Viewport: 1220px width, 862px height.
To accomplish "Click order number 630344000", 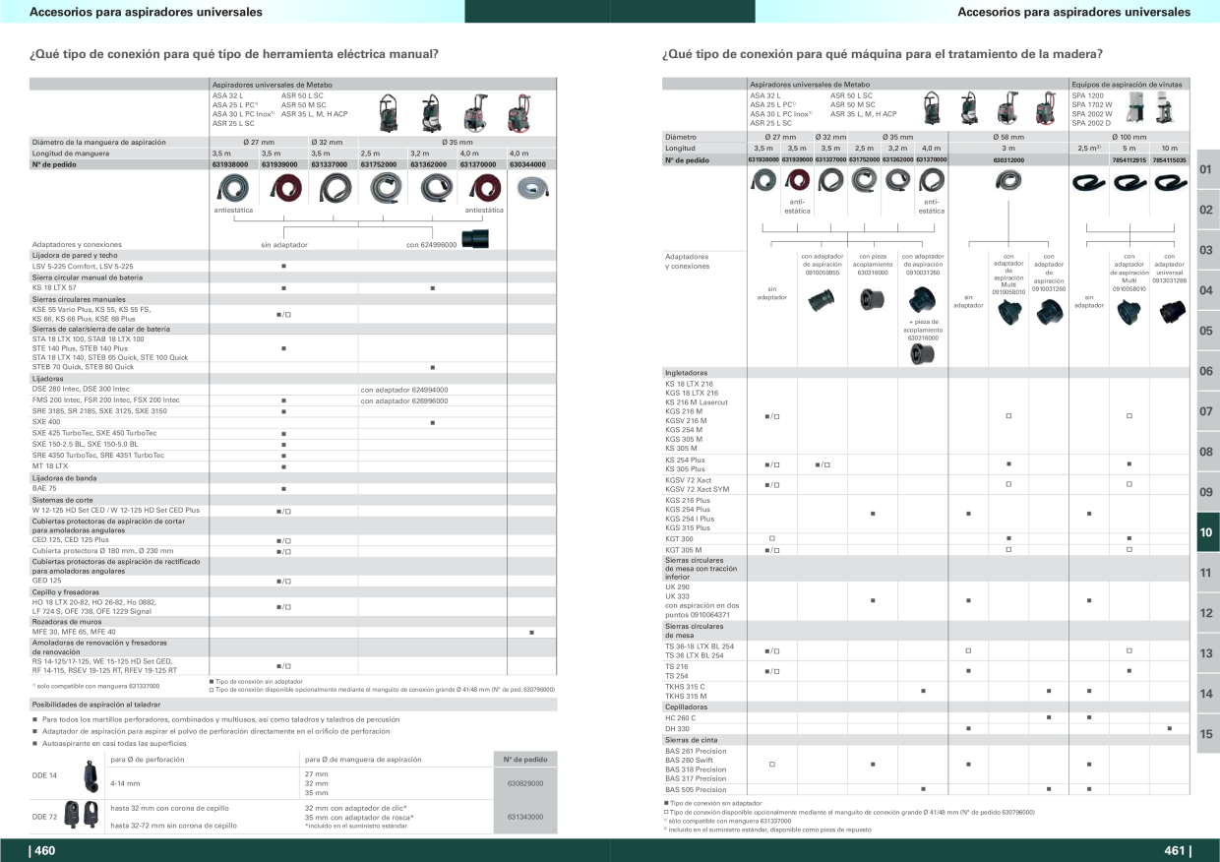I will 527,164.
